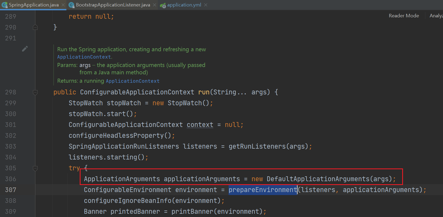The height and width of the screenshot is (217, 443).
Task: Click the underlined context variable on line 301
Action: [200, 125]
